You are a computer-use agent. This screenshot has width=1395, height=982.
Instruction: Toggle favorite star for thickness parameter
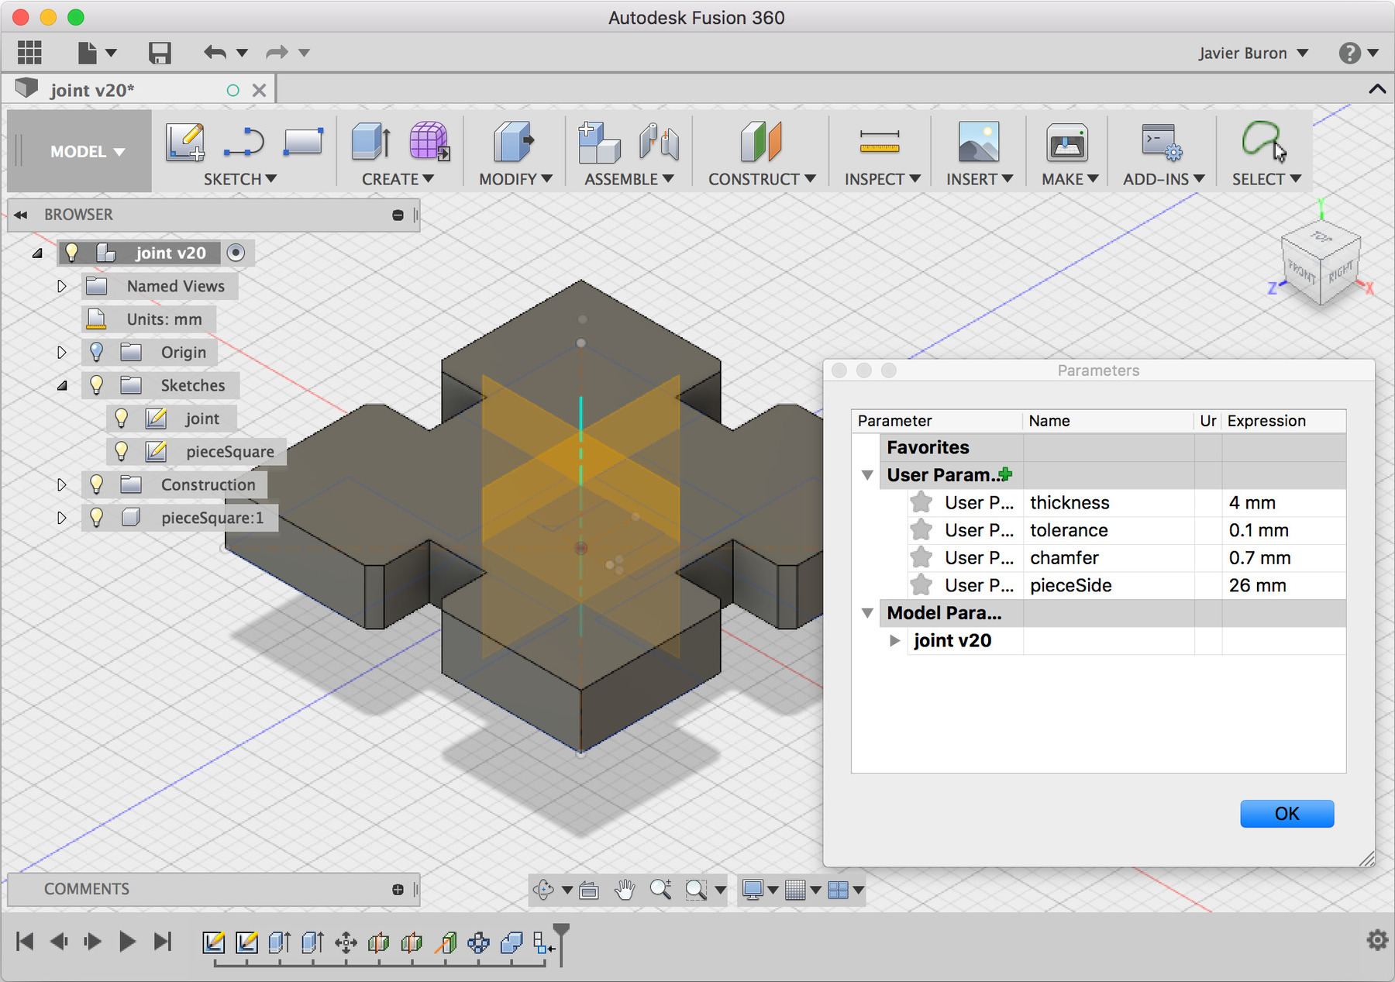(921, 502)
